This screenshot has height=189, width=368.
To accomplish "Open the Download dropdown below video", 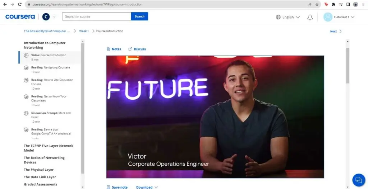I will coord(147,187).
